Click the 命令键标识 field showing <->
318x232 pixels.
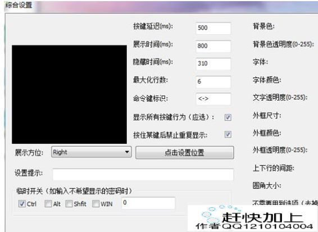click(213, 99)
